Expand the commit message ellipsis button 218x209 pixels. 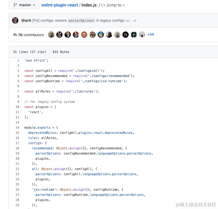[x=128, y=21]
